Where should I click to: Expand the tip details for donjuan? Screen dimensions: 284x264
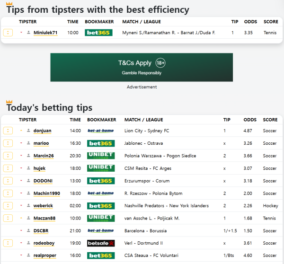click(x=8, y=131)
